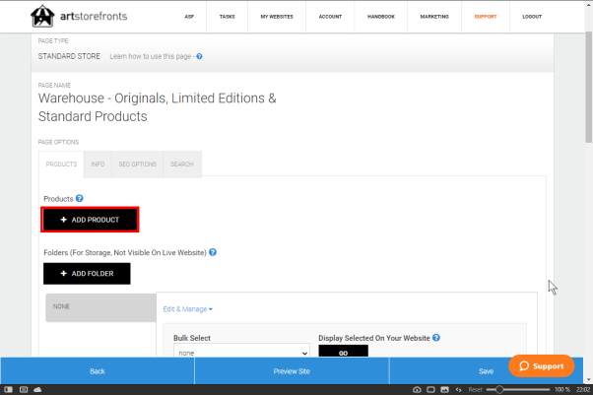The width and height of the screenshot is (593, 395).
Task: Click the cloud sync icon in status bar
Action: point(37,389)
